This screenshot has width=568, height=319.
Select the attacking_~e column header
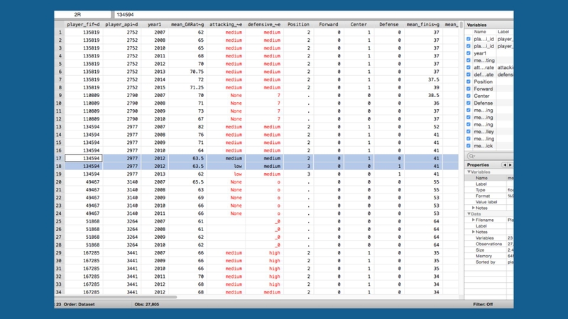pos(226,25)
